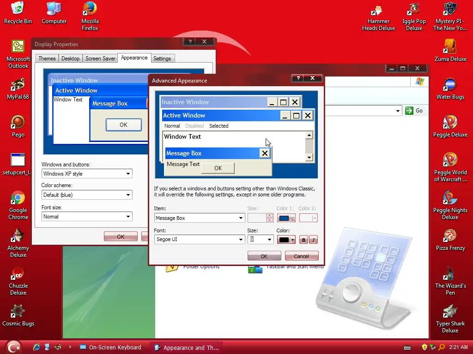Click the keyboard tray icon
Image resolution: width=473 pixels, height=354 pixels.
407,348
